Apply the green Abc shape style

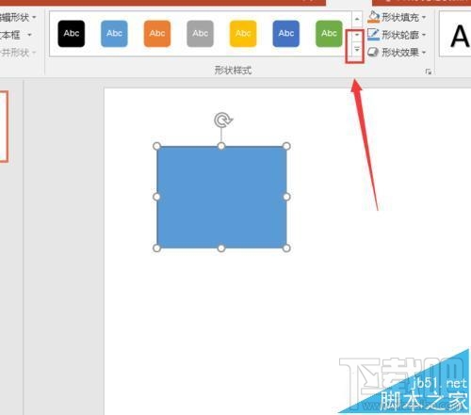329,34
